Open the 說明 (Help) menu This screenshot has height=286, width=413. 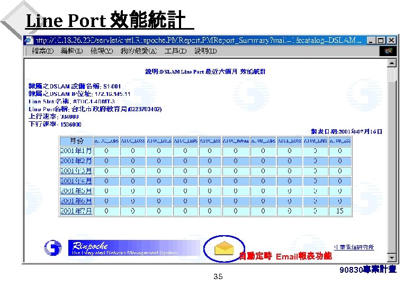(205, 51)
